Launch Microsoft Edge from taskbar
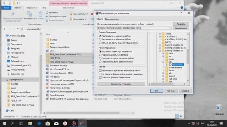227x127 pixels. click(x=39, y=123)
